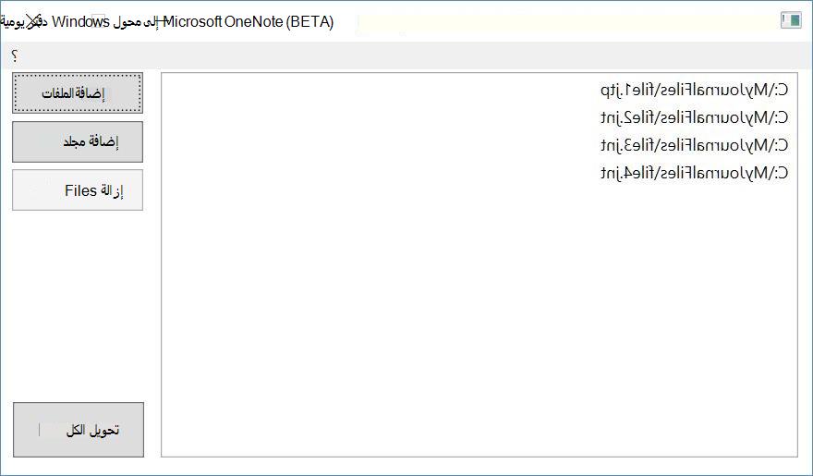Select the file3.jnt entry in the list

click(x=694, y=145)
